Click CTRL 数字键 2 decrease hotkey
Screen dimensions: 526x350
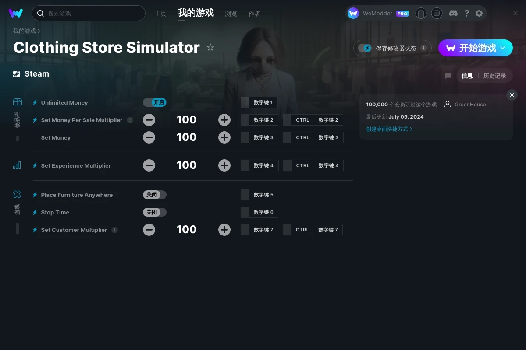click(x=313, y=120)
